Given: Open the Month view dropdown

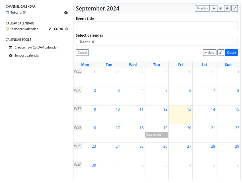Looking at the screenshot, I should (202, 8).
